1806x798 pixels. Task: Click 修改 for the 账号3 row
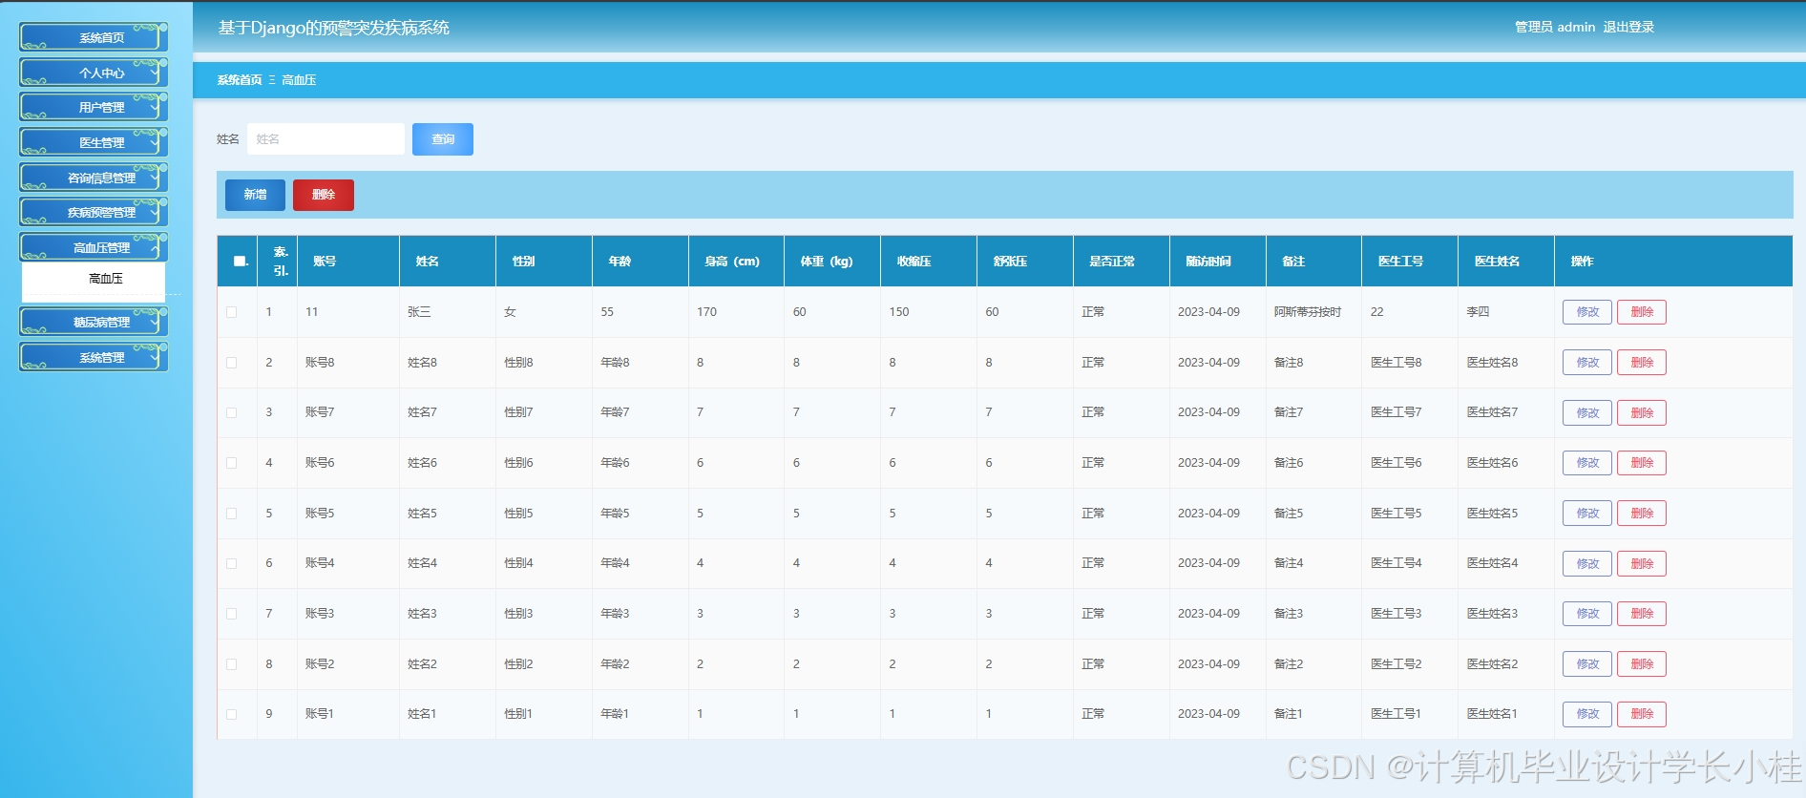[x=1587, y=614]
